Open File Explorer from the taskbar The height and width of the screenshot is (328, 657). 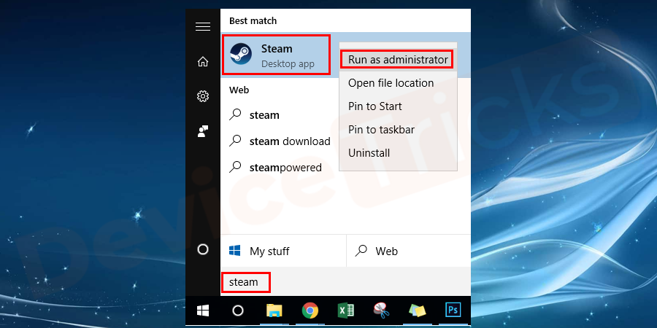click(274, 311)
